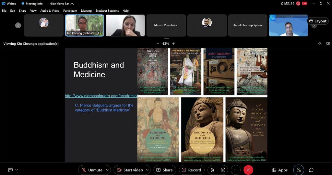
Task: Open the Meeting menu
Action: 86,11
